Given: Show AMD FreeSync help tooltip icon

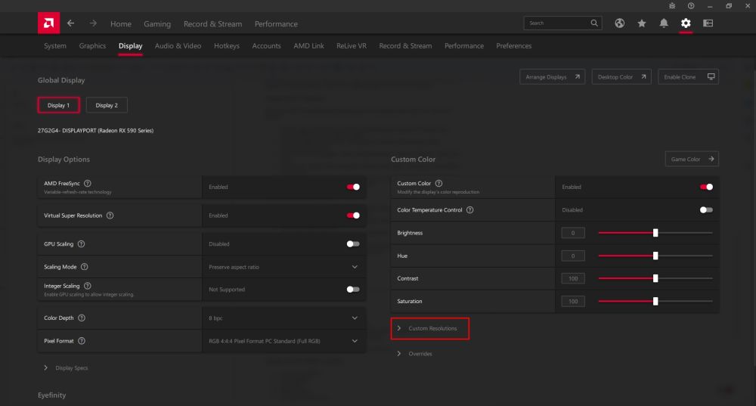Looking at the screenshot, I should tap(87, 183).
